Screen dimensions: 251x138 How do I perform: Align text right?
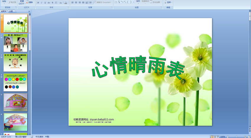79,3
